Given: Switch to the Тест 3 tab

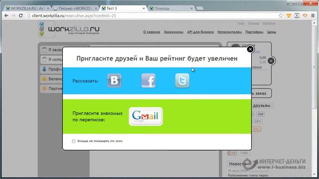Looking at the screenshot, I should (x=123, y=8).
